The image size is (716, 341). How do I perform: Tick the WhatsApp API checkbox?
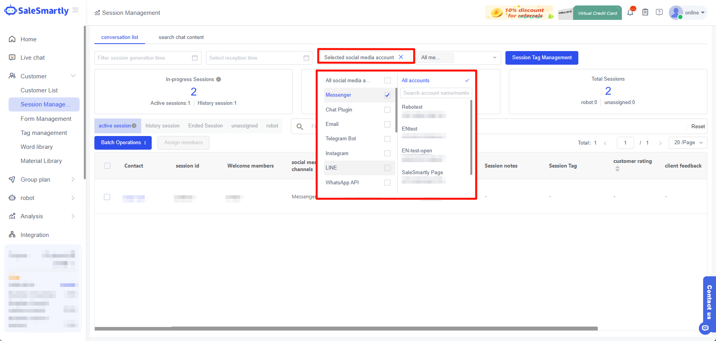[387, 182]
